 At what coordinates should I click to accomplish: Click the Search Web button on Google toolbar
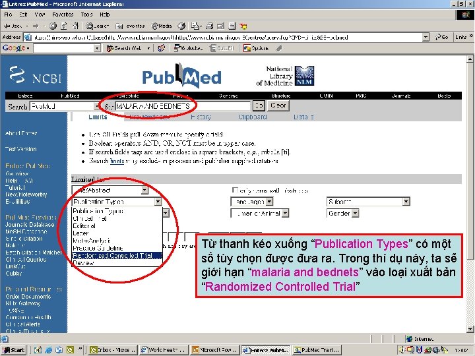tap(125, 48)
